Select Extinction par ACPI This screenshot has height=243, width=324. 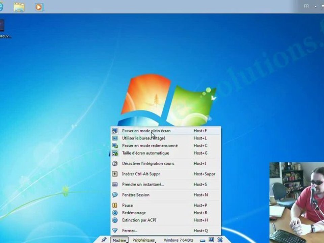[166, 220]
